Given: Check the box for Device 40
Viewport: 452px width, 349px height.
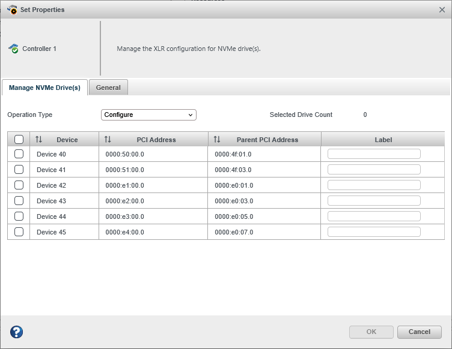Looking at the screenshot, I should pyautogui.click(x=19, y=154).
